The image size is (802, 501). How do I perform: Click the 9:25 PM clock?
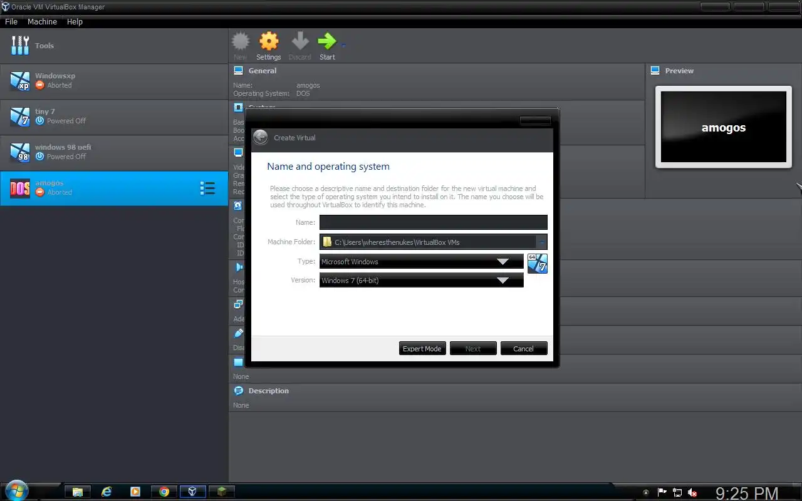coord(747,493)
